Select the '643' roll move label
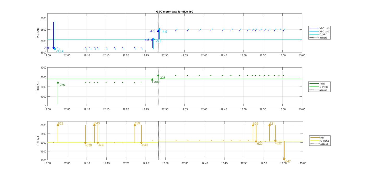This screenshot has width=365, height=180. click(x=97, y=123)
